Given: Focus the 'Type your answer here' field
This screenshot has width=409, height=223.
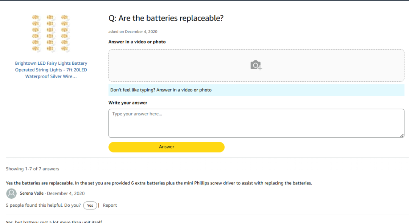Looking at the screenshot, I should point(256,123).
